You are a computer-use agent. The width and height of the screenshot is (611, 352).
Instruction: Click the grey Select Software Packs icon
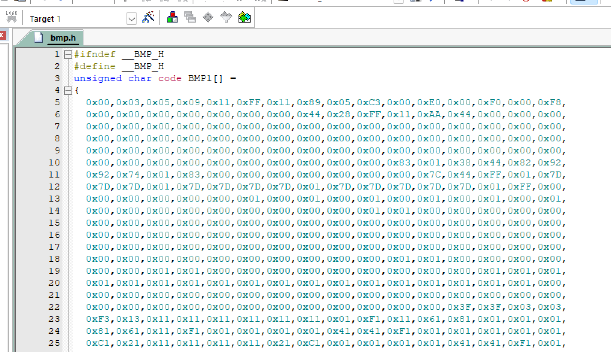click(x=226, y=17)
